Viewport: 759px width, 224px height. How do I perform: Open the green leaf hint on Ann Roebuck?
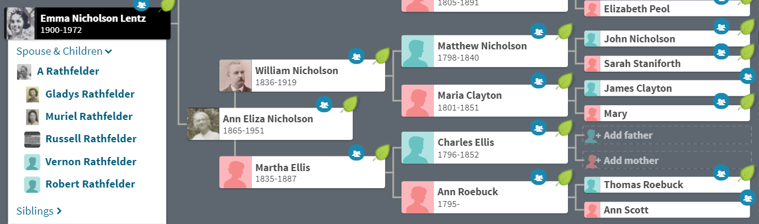[566, 178]
